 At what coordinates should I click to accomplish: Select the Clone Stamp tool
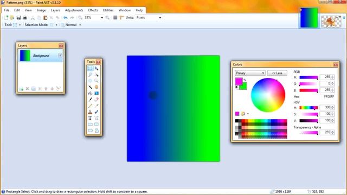click(90, 112)
